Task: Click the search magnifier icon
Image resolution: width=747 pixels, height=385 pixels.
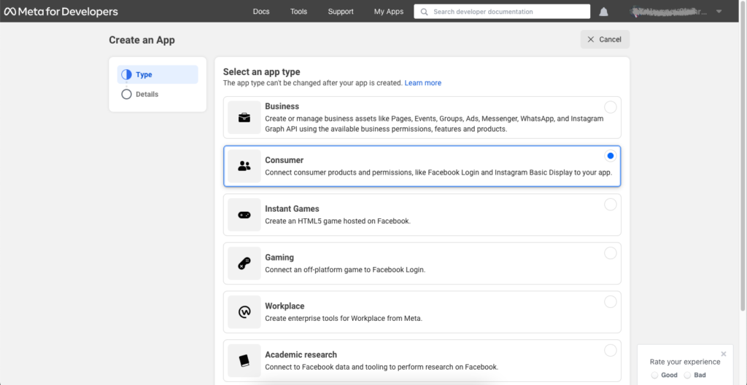Action: point(424,12)
